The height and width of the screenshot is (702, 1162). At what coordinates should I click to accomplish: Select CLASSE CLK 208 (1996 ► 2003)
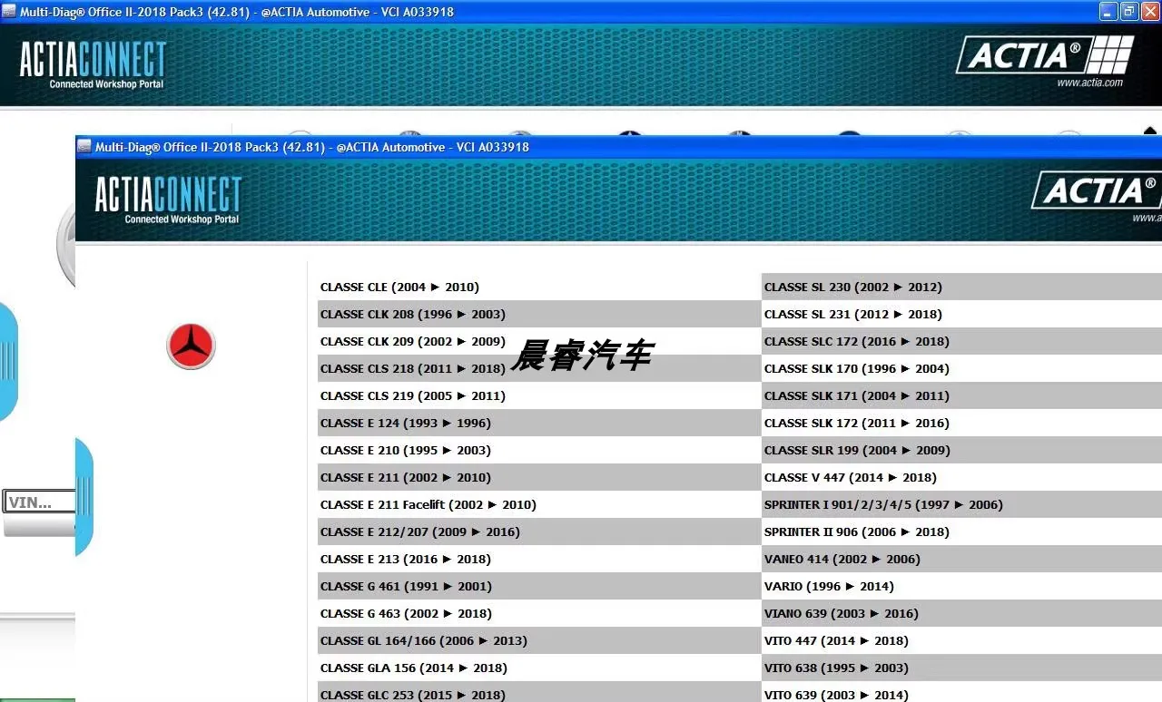point(539,314)
